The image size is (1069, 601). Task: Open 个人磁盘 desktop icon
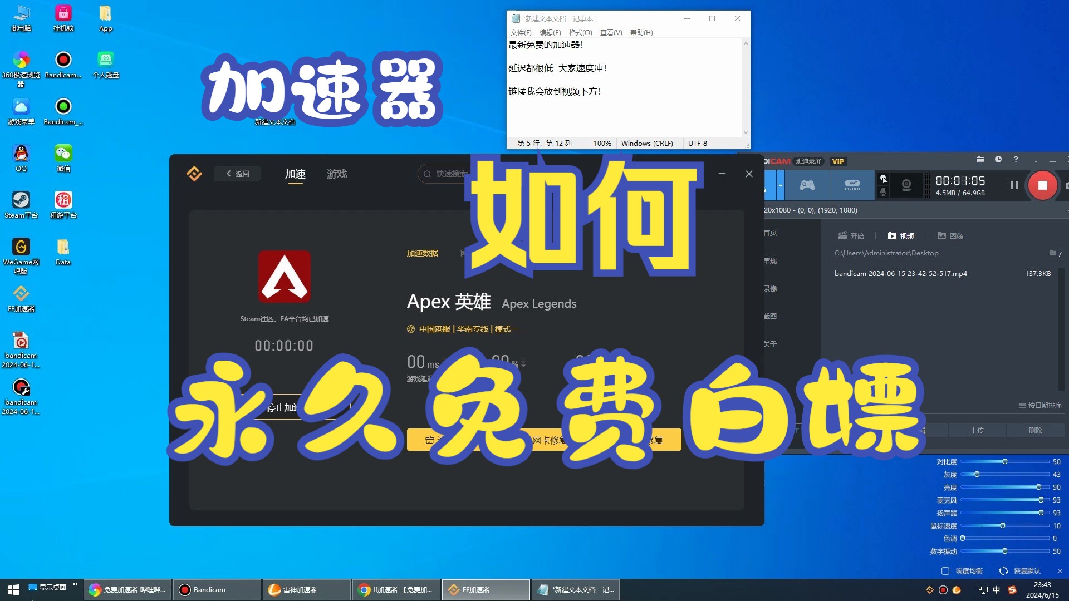[106, 65]
